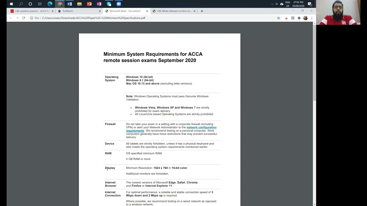The height and width of the screenshot is (206, 367).
Task: Open OneNote from the taskbar
Action: point(99,4)
